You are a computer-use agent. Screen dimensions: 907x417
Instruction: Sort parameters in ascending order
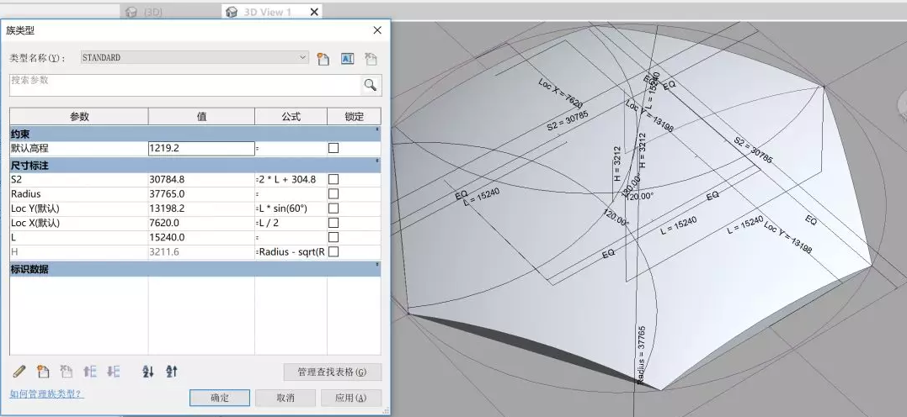point(148,372)
